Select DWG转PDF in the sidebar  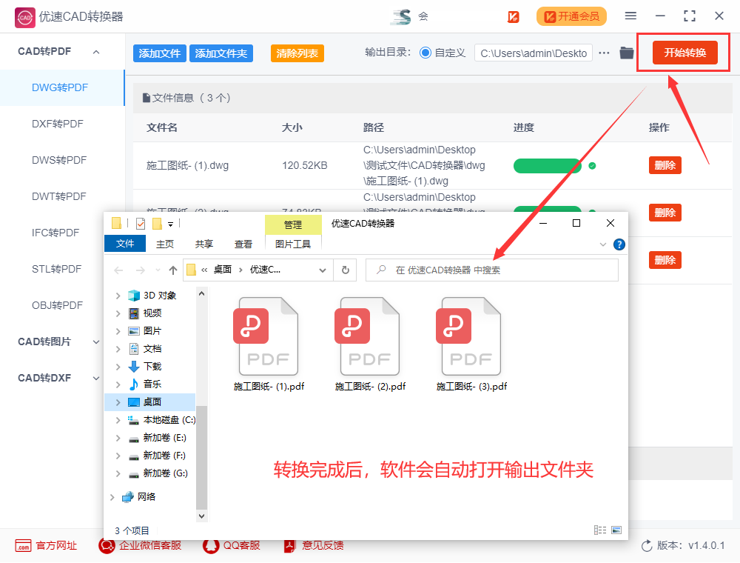pos(60,88)
